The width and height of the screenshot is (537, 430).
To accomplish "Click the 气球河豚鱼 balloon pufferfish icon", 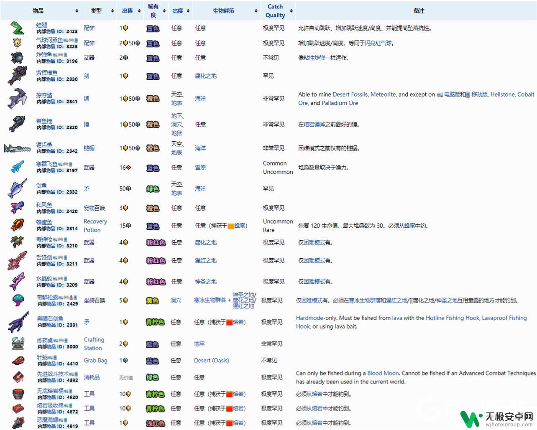I will [x=17, y=43].
